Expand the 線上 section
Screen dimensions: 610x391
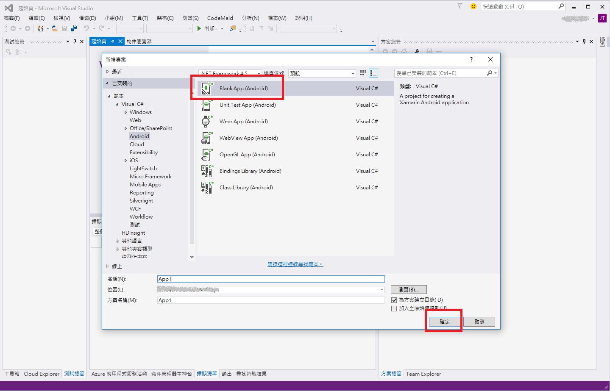[x=108, y=266]
